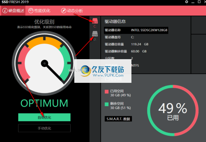Switch to the 动态分析 tab
Viewport: 206px width, 142px height.
pyautogui.click(x=72, y=11)
